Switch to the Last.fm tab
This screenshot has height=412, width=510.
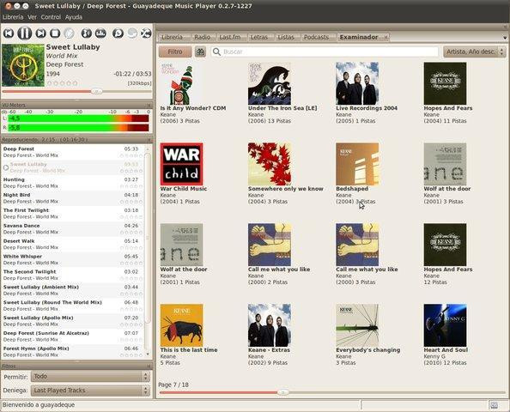(230, 37)
